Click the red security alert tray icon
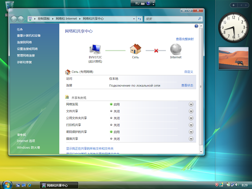This screenshot has height=189, width=252. 217,185
